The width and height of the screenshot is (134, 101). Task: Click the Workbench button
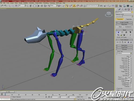128,27
